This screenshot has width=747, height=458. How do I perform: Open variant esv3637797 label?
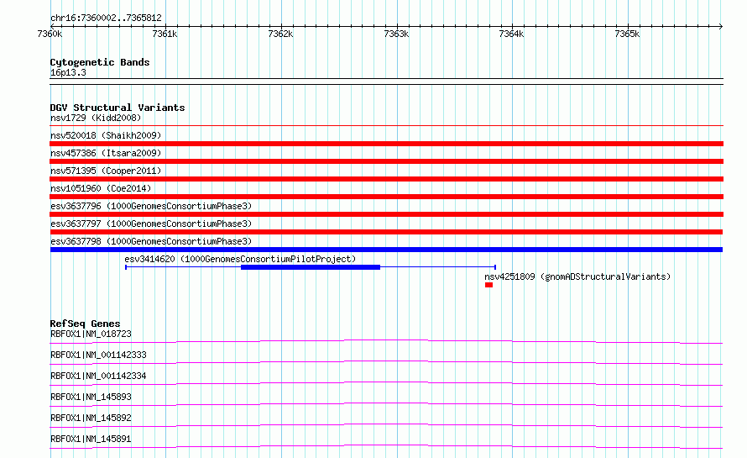click(151, 224)
